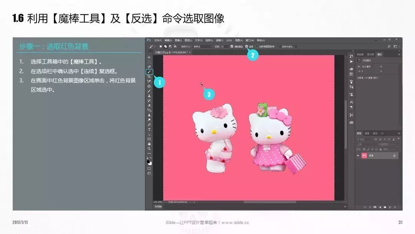415x234 pixels.
Task: Open the layer kind filter dropdown
Action: pyautogui.click(x=364, y=139)
